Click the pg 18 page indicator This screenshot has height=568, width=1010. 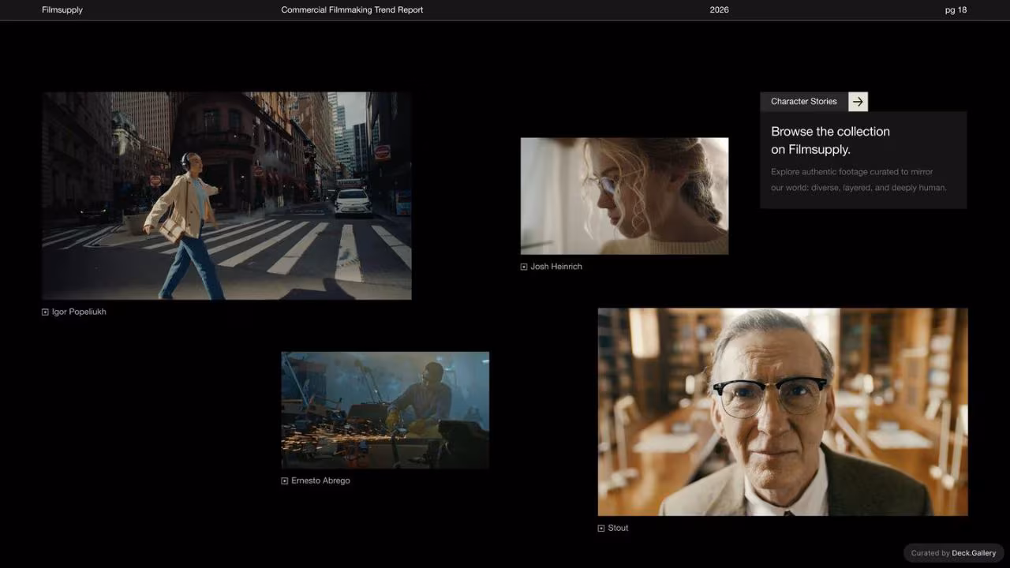pyautogui.click(x=956, y=10)
